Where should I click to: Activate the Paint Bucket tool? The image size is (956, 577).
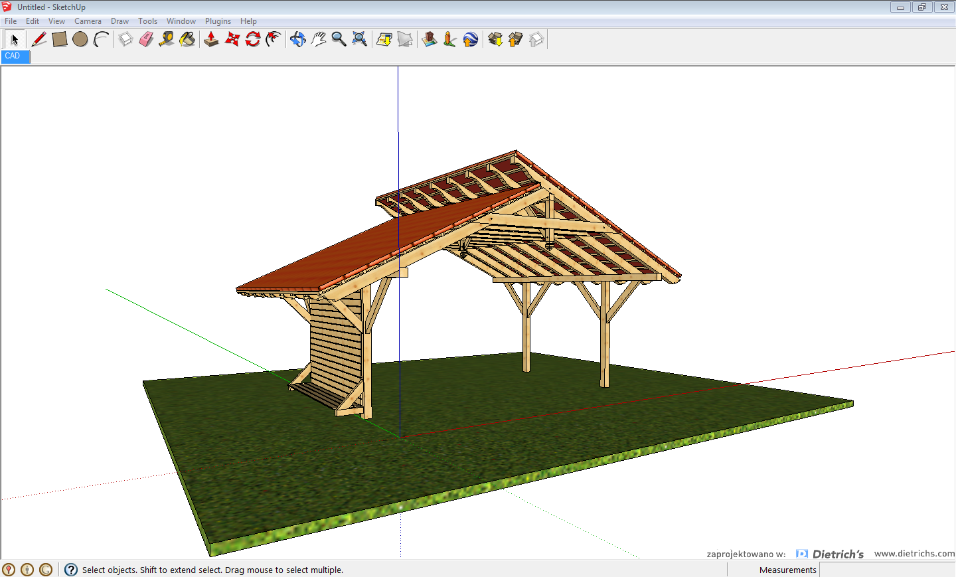pyautogui.click(x=187, y=39)
